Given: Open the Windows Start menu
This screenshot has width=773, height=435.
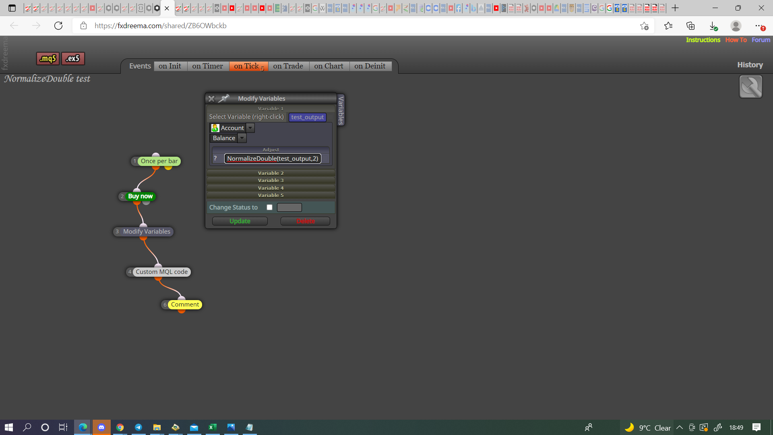Looking at the screenshot, I should click(9, 427).
